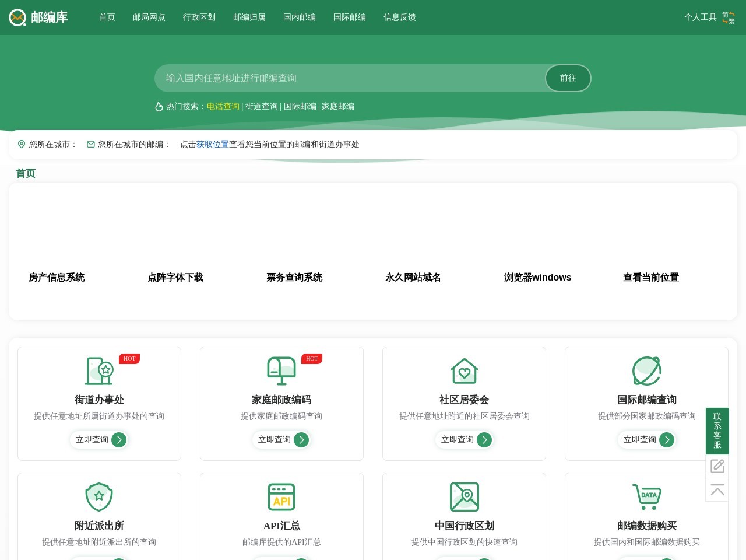Click the 邮编库 logo icon
Screen dimensions: 746x560
(17, 17)
